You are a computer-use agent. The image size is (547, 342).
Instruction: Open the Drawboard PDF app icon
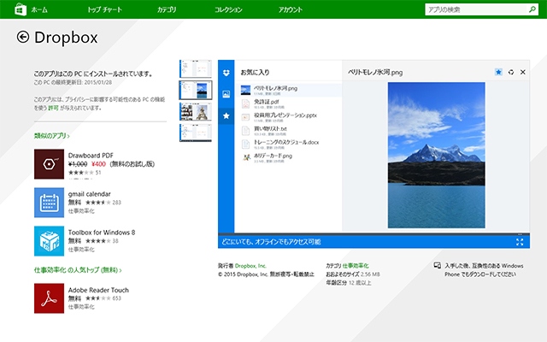point(50,164)
